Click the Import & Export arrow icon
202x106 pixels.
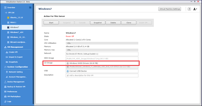(7, 57)
